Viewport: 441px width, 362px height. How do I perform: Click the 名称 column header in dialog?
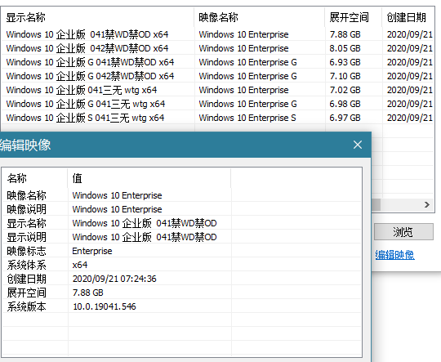(x=35, y=178)
